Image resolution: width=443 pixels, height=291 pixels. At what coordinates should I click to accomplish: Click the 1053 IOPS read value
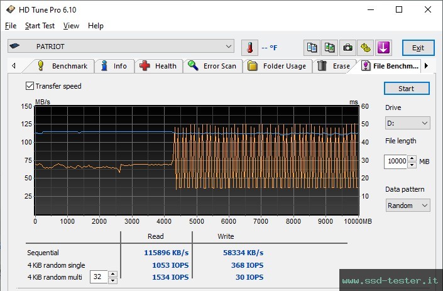170,265
